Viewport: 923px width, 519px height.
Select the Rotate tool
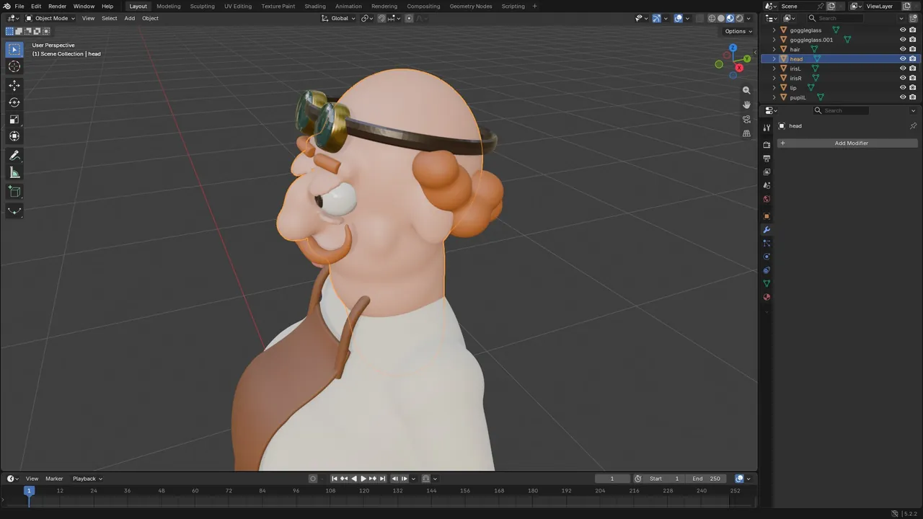[14, 102]
